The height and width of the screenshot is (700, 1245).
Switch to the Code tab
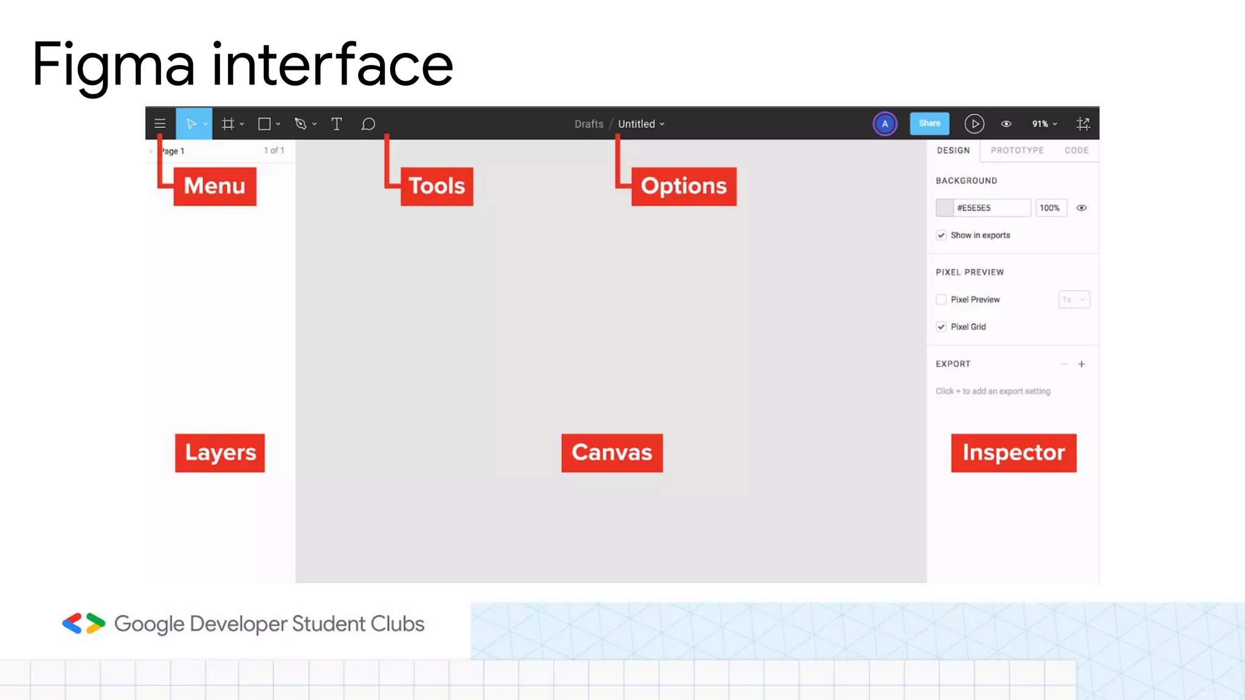point(1076,150)
